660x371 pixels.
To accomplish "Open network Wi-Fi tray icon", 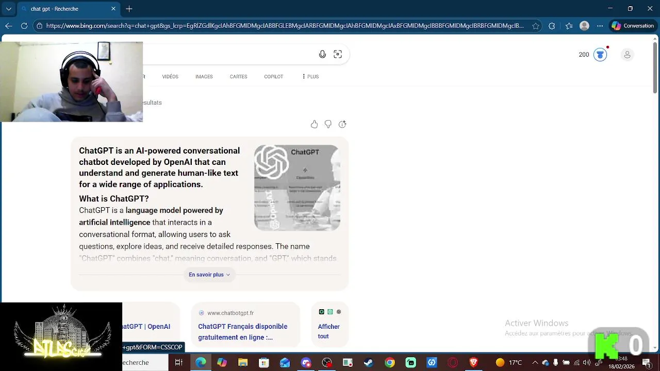I will pyautogui.click(x=576, y=363).
